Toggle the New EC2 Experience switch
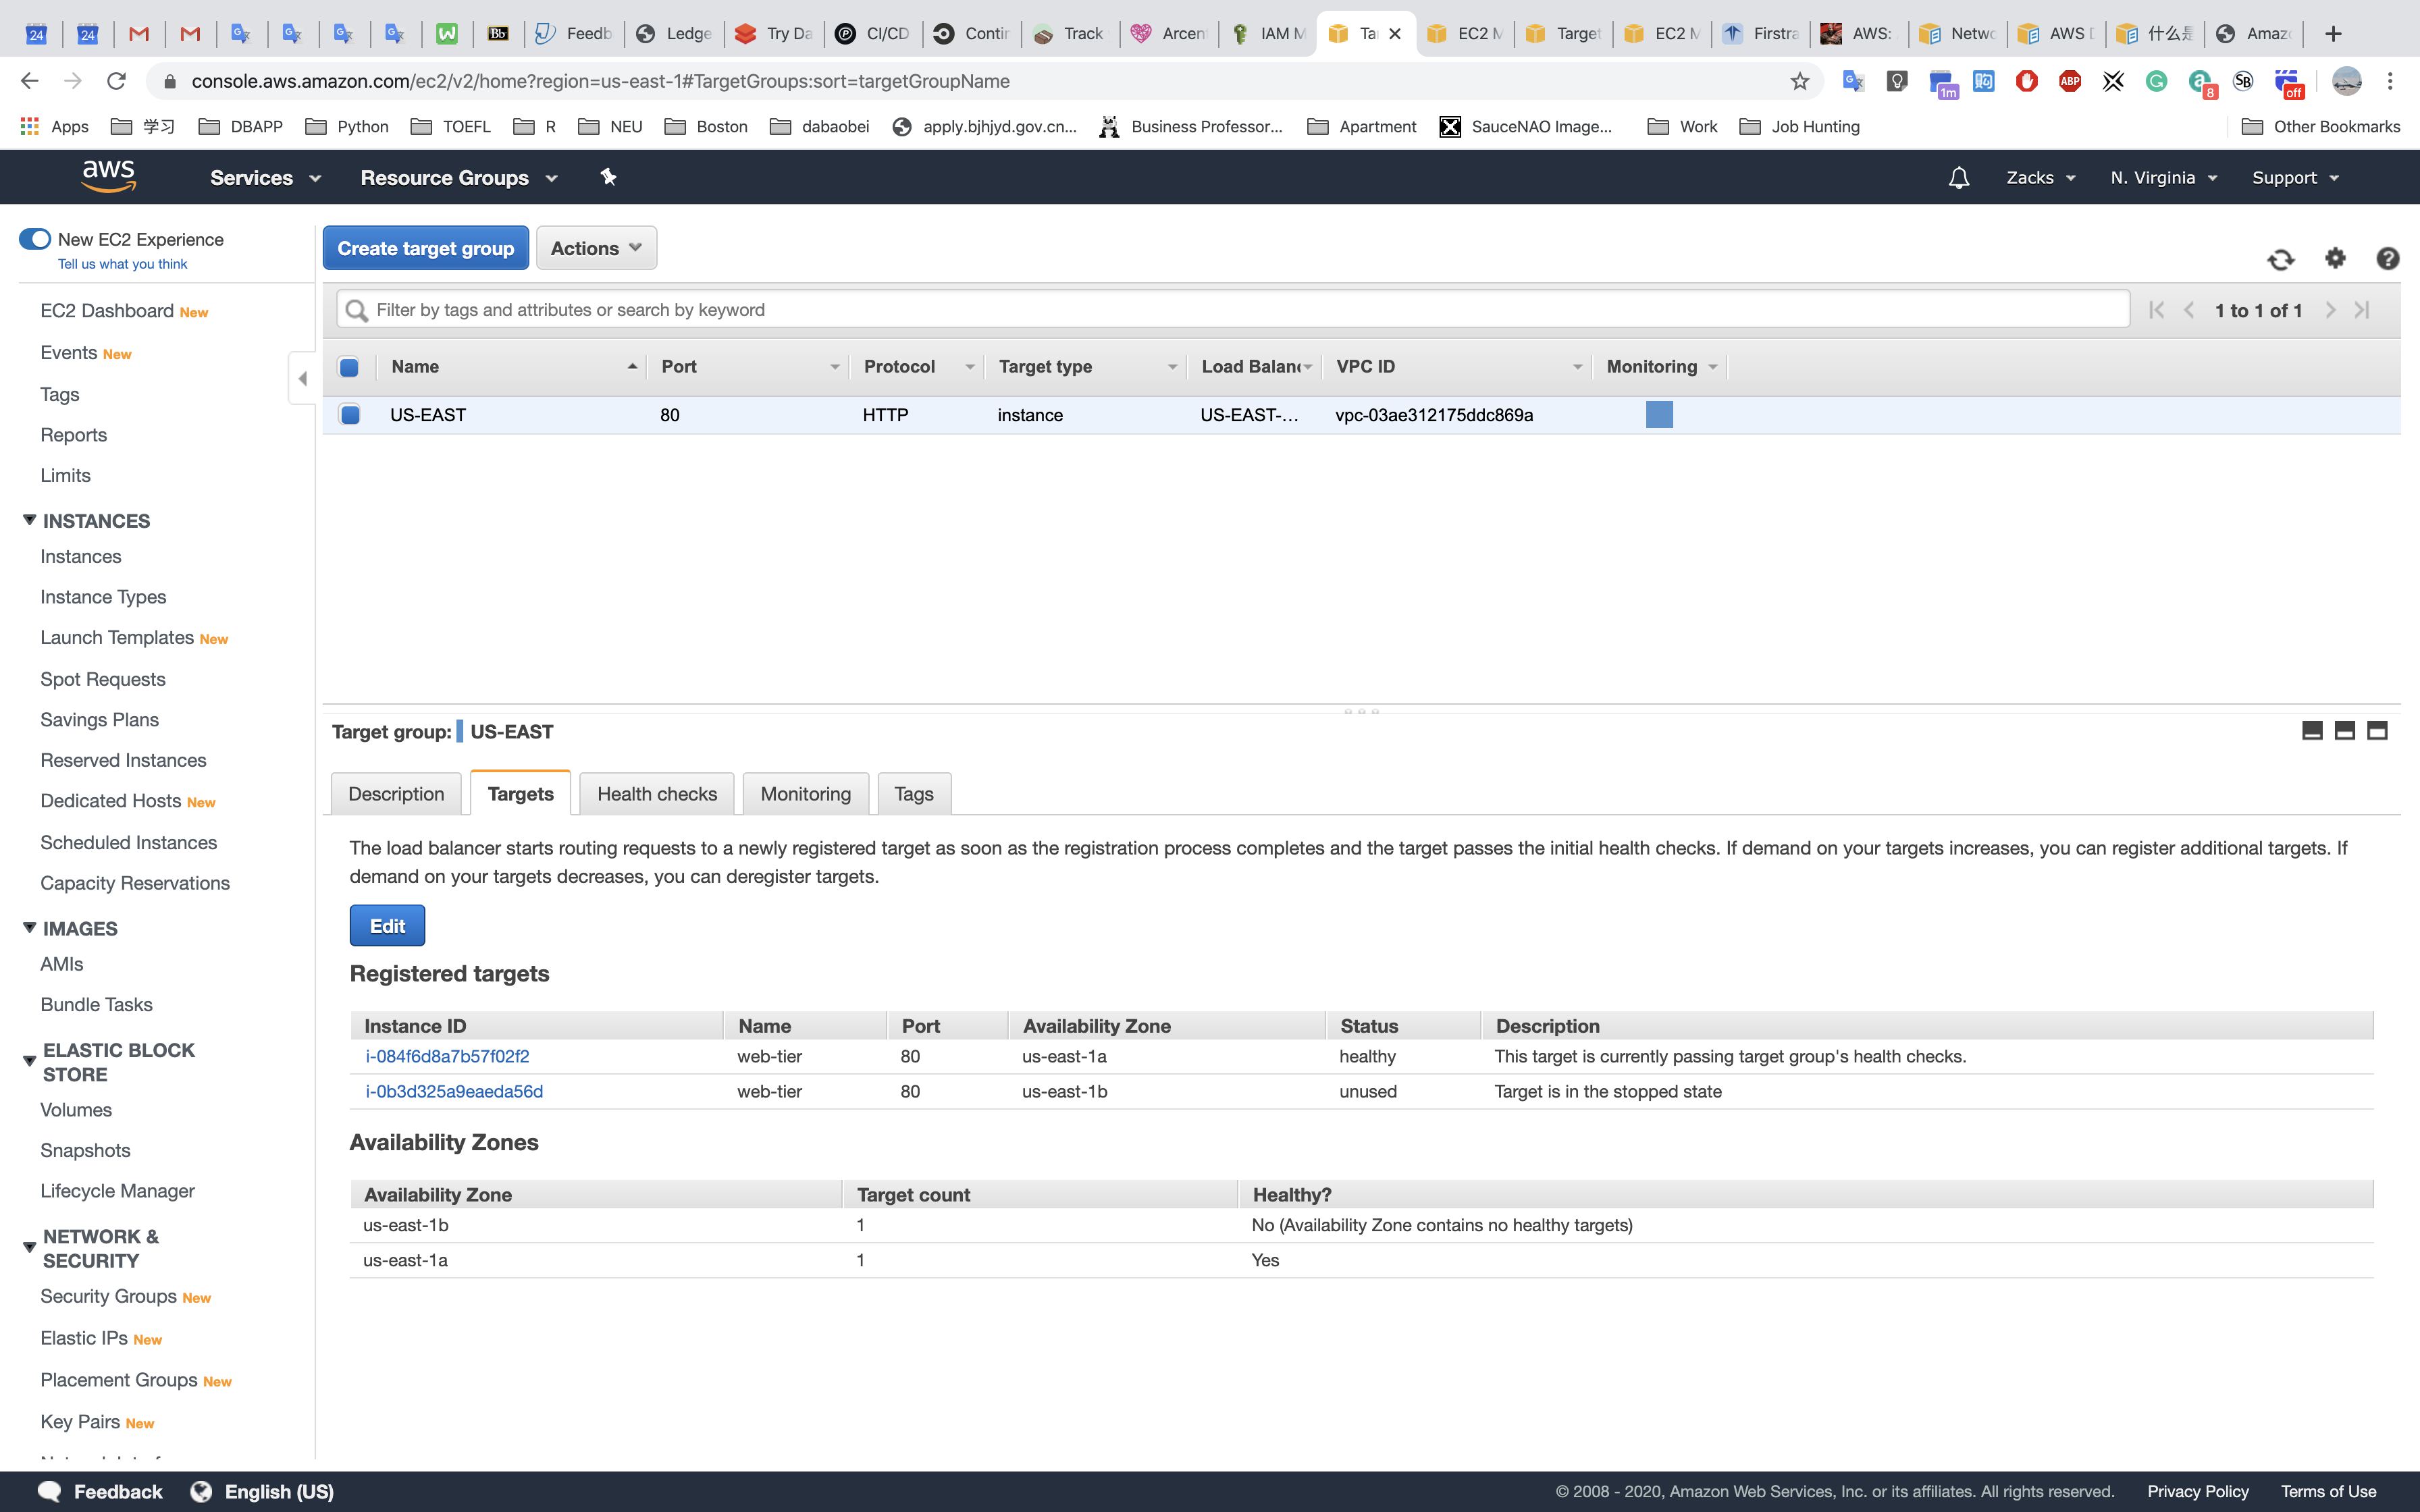The width and height of the screenshot is (2420, 1512). (35, 239)
